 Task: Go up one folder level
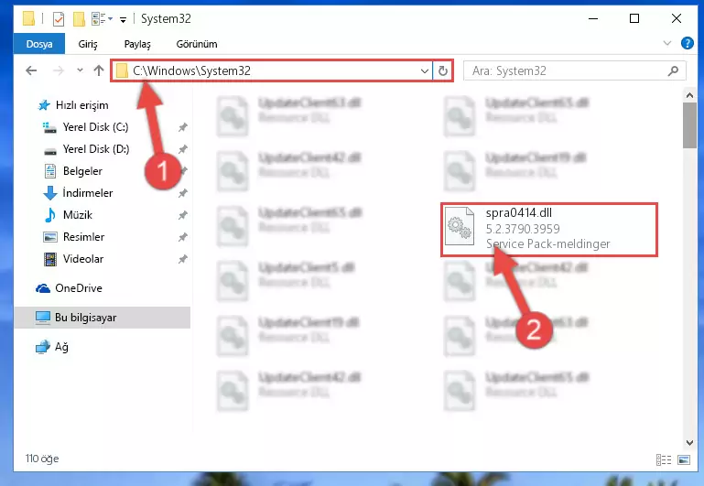coord(99,70)
